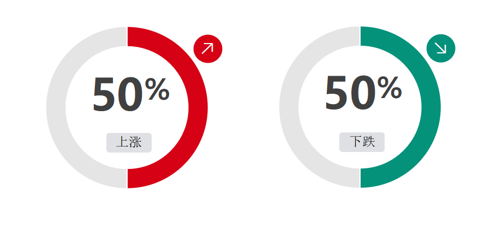
Task: Click the bottom end of the green arc
Action: click(x=366, y=178)
